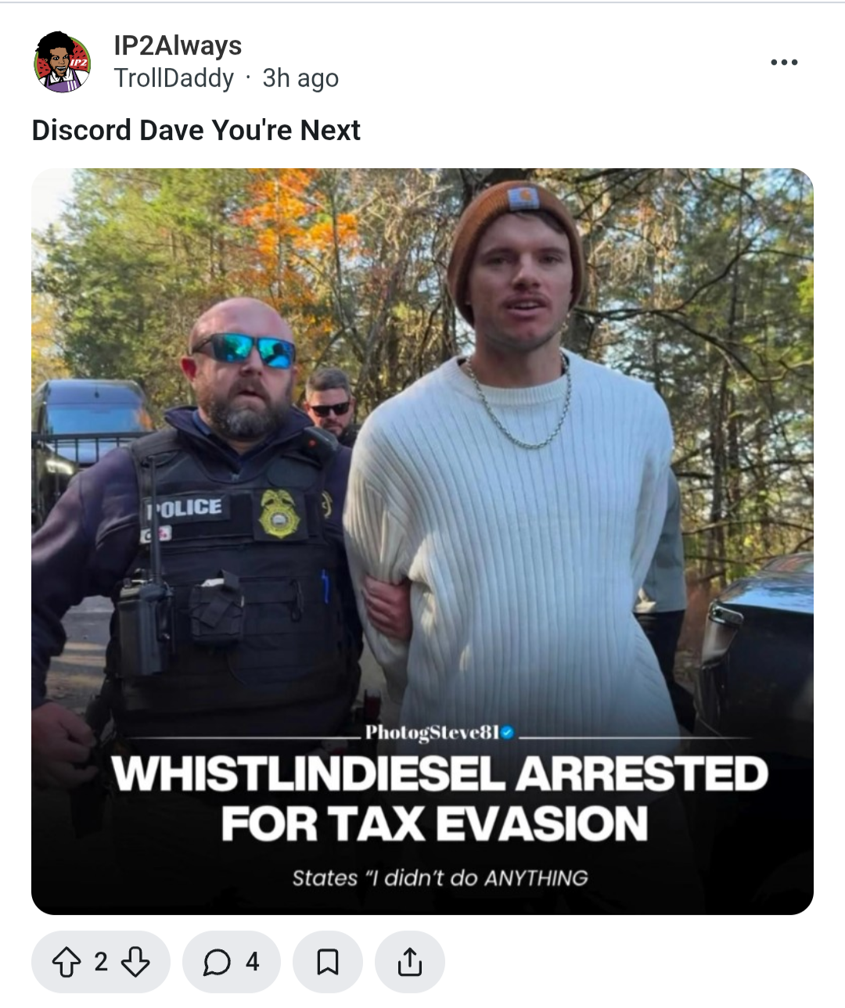Click the POLICE patch on the vest

click(185, 508)
